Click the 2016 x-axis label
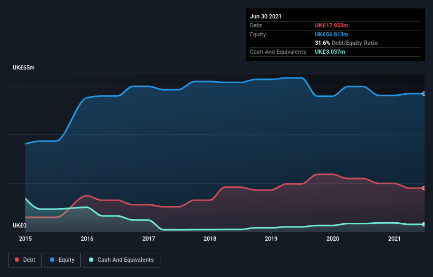Screen dimensions: 433x277 (x=87, y=239)
